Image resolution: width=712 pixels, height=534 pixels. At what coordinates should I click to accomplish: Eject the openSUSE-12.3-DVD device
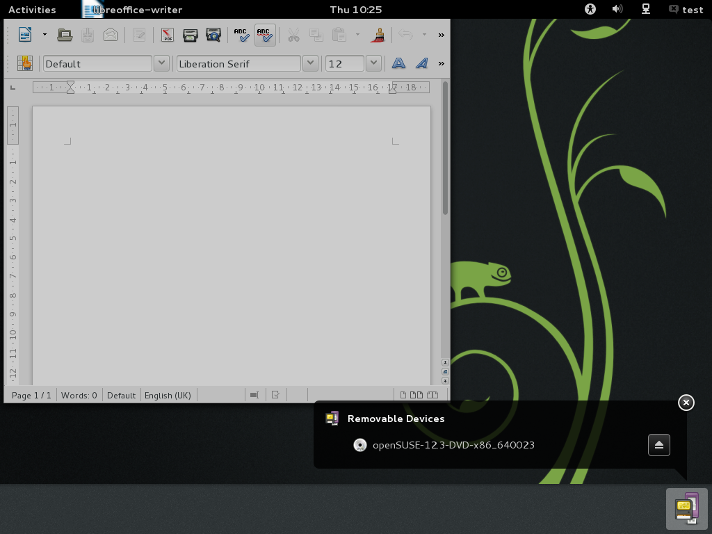[x=659, y=445]
